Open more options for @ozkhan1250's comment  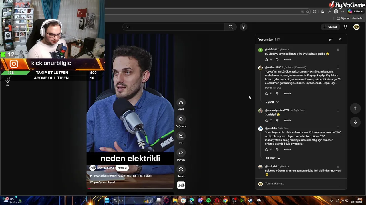tap(338, 67)
